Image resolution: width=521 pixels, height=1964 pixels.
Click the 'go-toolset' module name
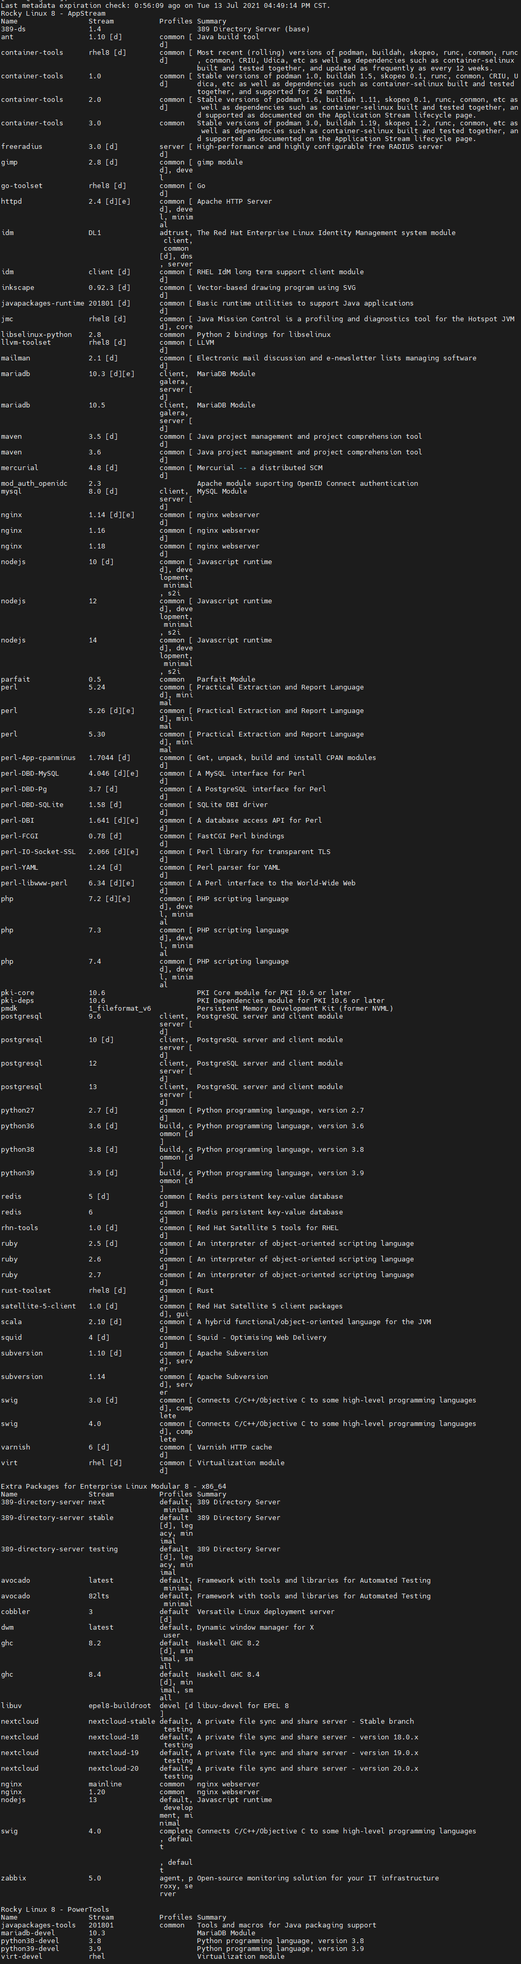[21, 186]
